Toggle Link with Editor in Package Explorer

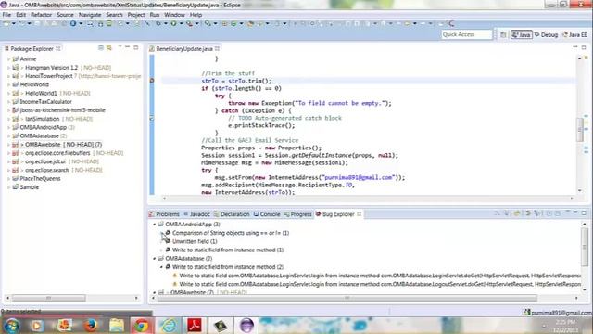[109, 47]
